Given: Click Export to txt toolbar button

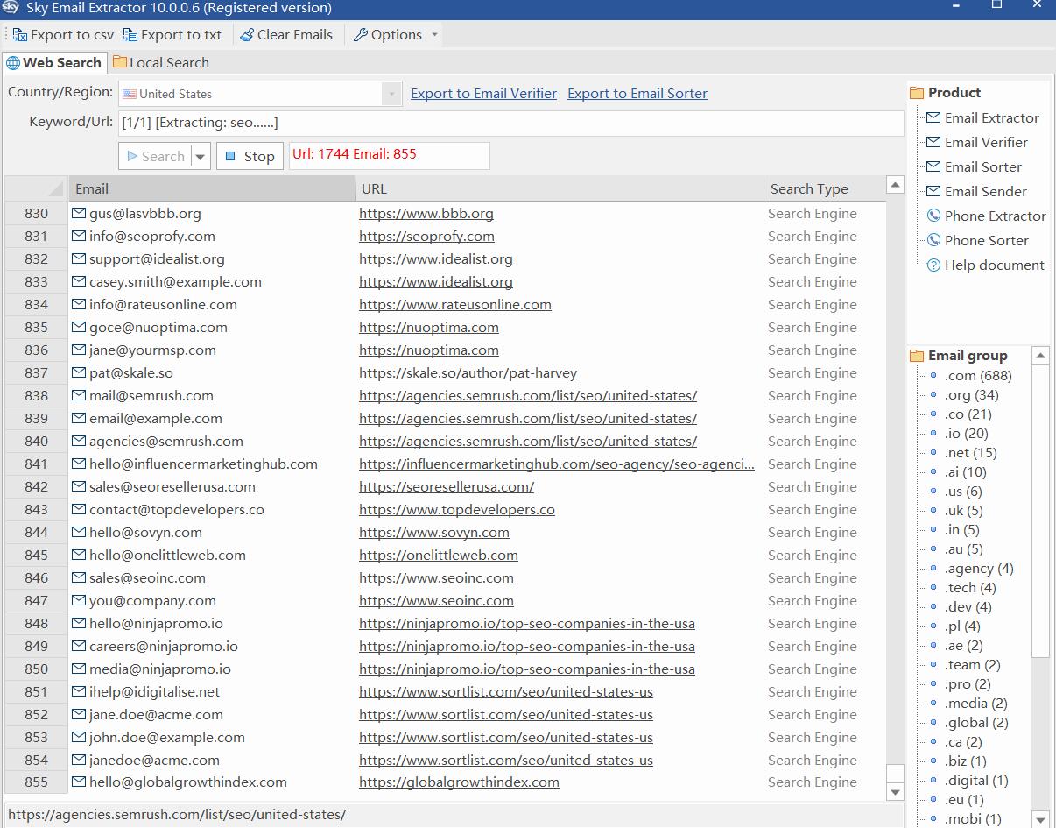Looking at the screenshot, I should [x=172, y=35].
